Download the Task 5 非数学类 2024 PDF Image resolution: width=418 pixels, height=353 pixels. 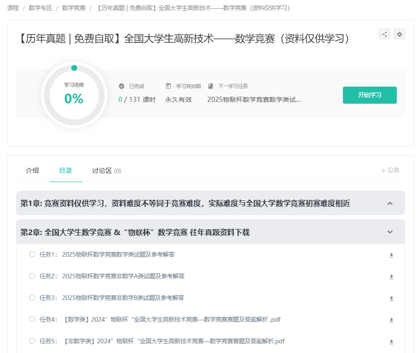391,342
